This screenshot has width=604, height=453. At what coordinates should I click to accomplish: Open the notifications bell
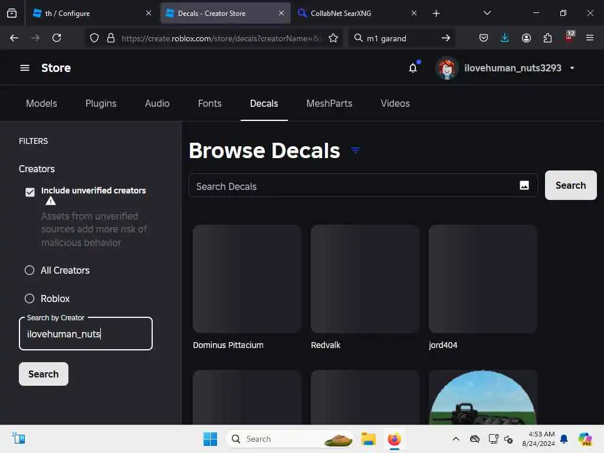point(413,68)
